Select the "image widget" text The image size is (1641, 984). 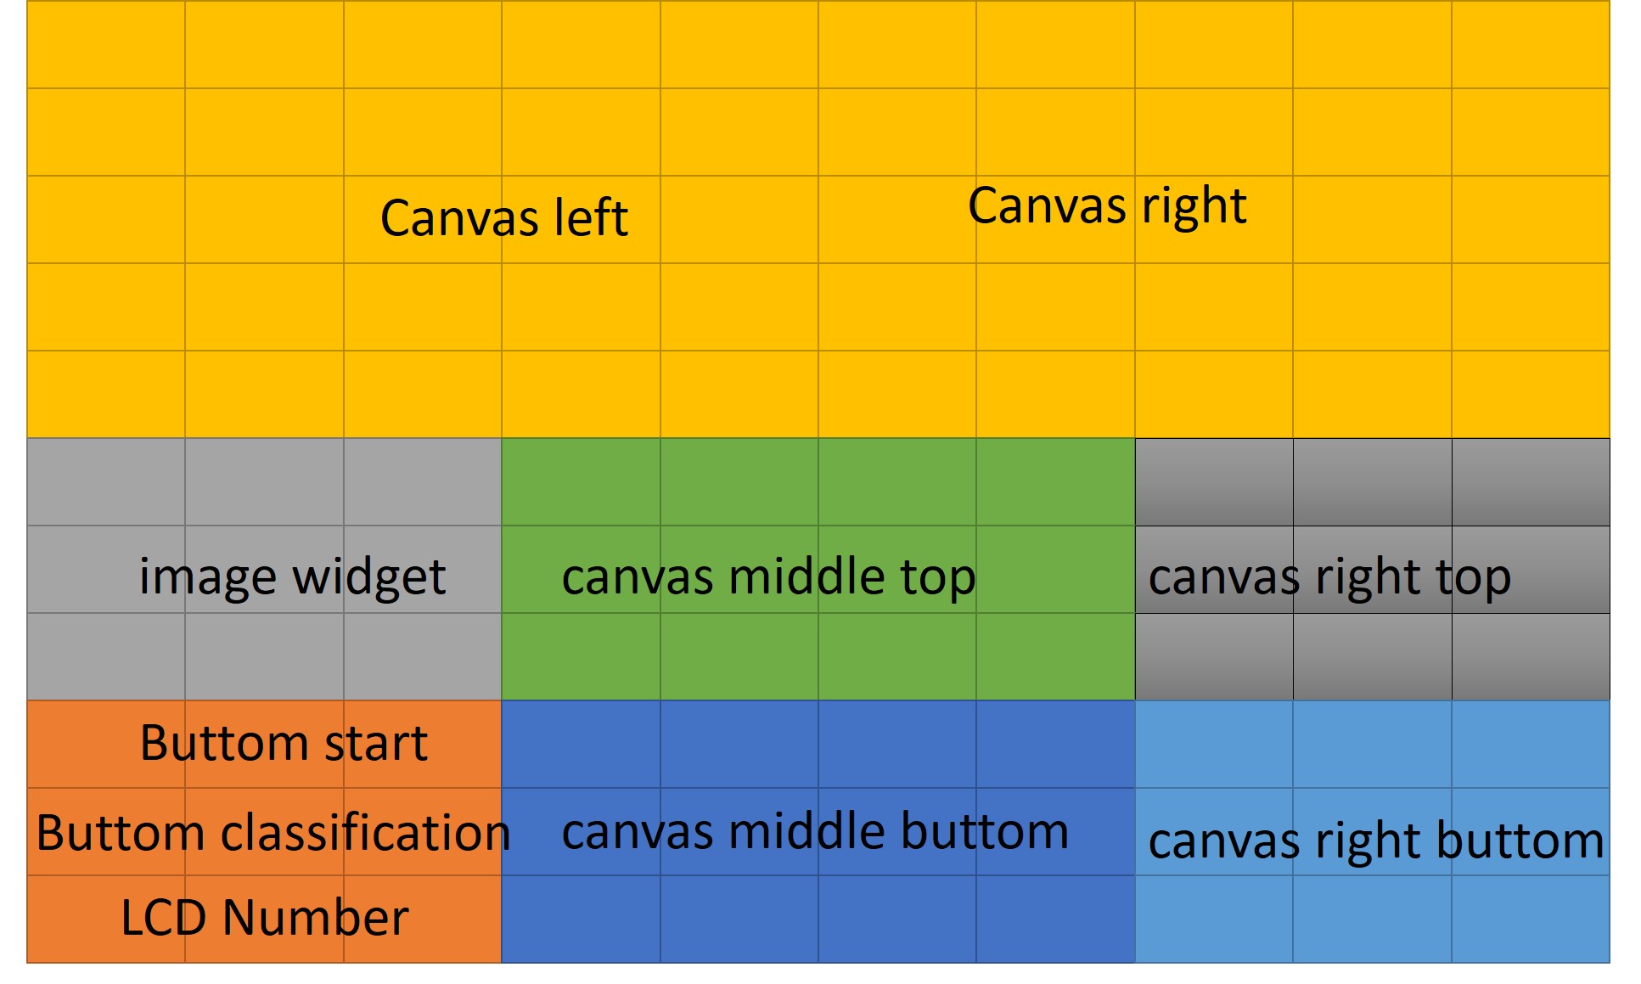pyautogui.click(x=292, y=577)
